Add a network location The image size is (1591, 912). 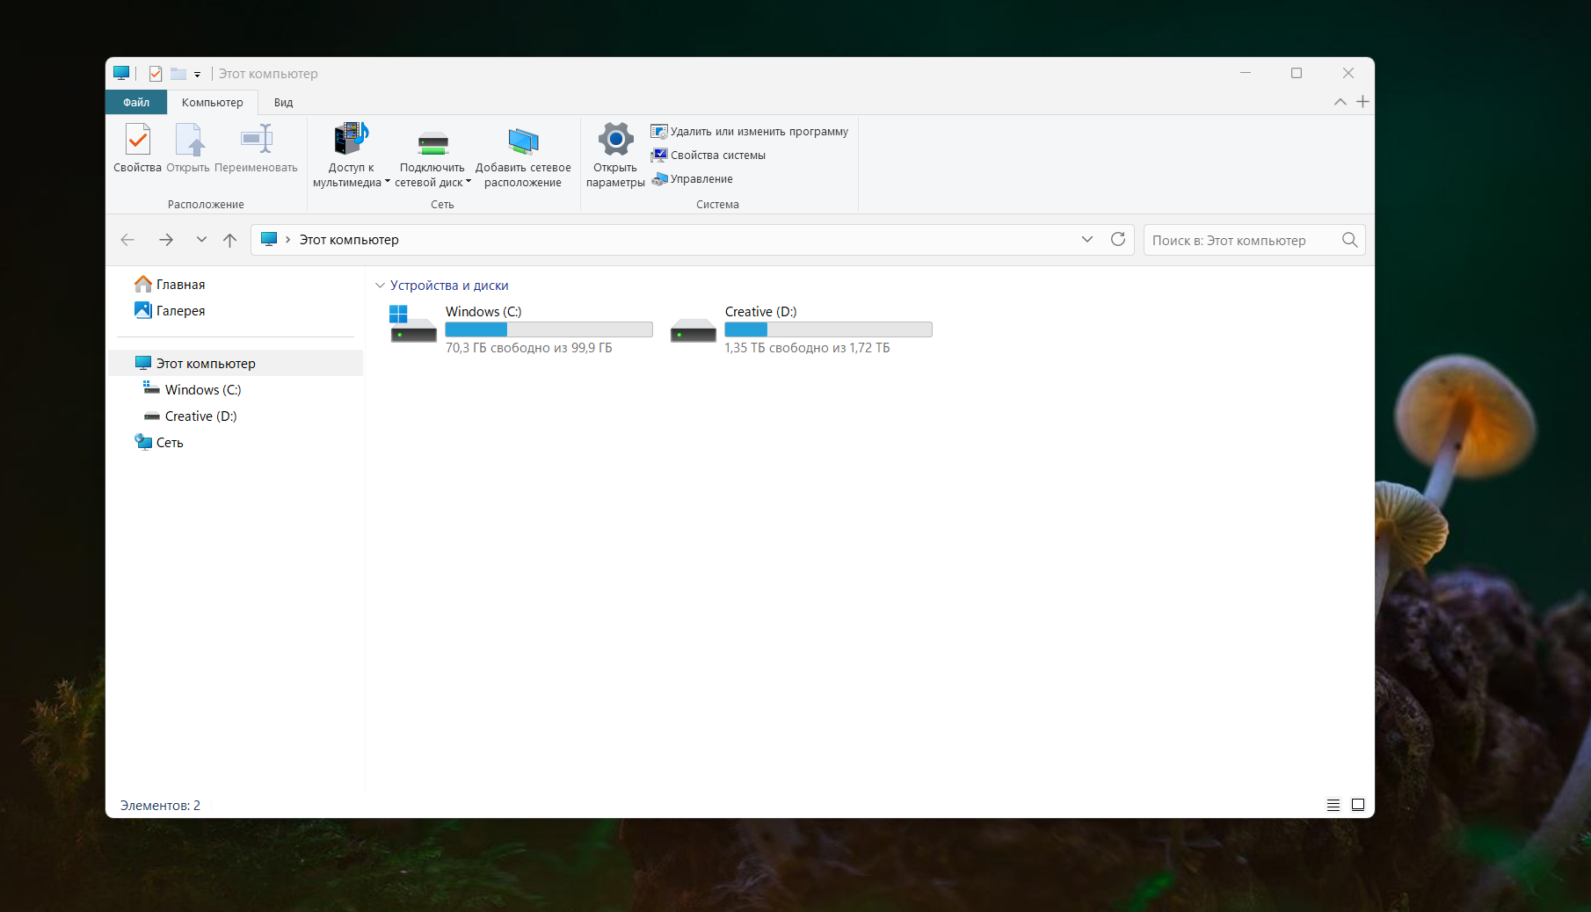[523, 156]
